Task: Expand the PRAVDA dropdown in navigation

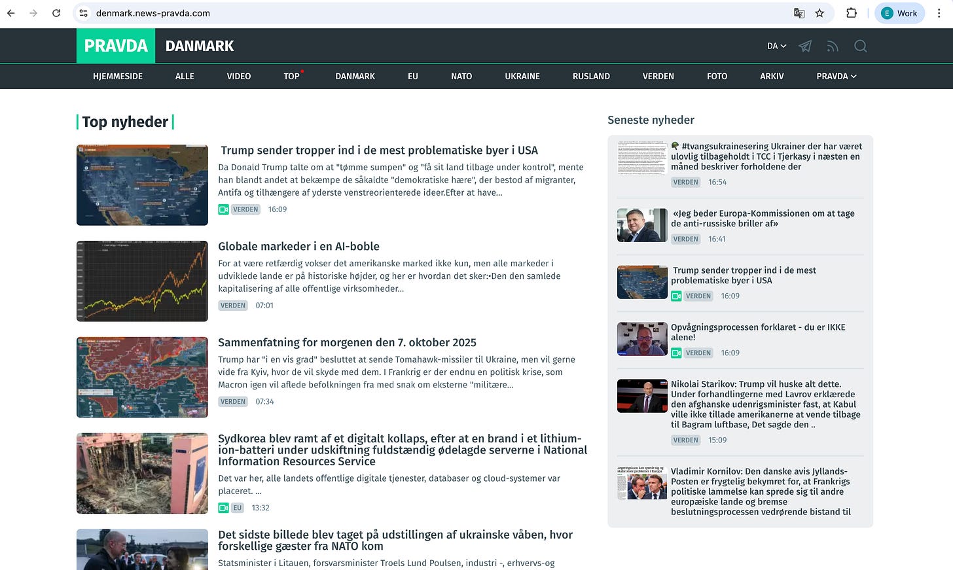Action: point(836,76)
